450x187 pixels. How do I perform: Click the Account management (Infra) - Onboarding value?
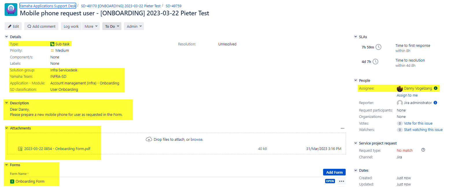[x=85, y=83]
